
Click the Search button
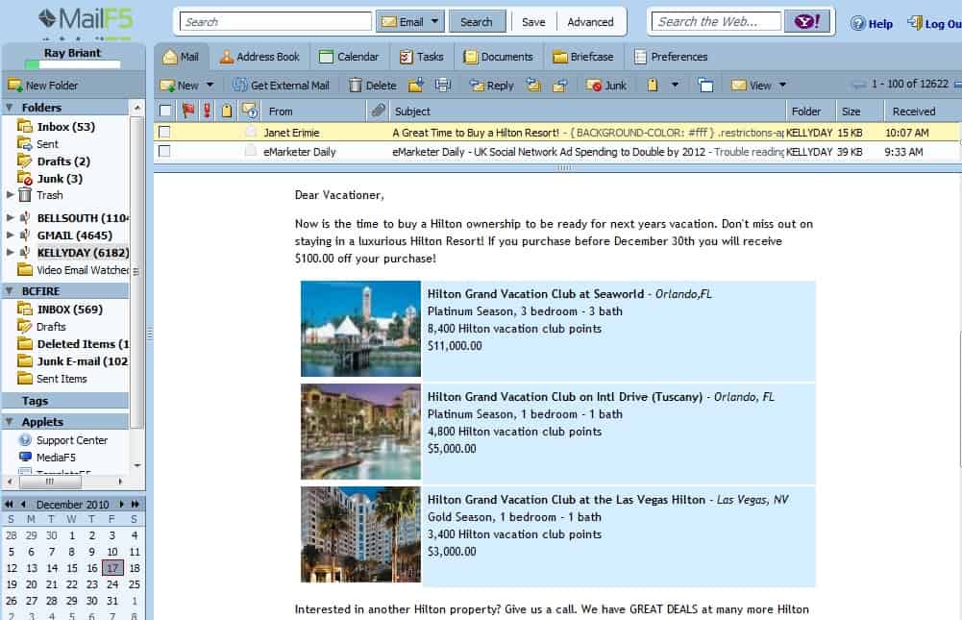pos(476,22)
